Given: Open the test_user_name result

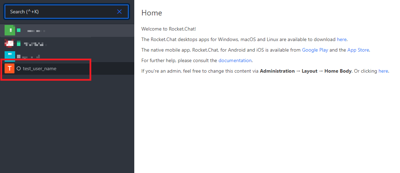Looking at the screenshot, I should [x=67, y=68].
